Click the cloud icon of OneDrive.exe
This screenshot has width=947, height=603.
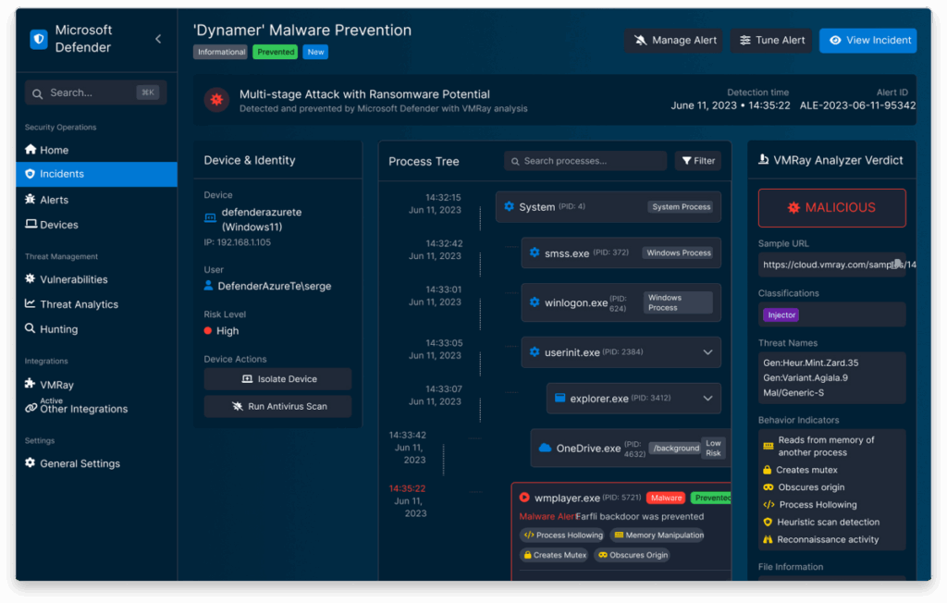(545, 448)
